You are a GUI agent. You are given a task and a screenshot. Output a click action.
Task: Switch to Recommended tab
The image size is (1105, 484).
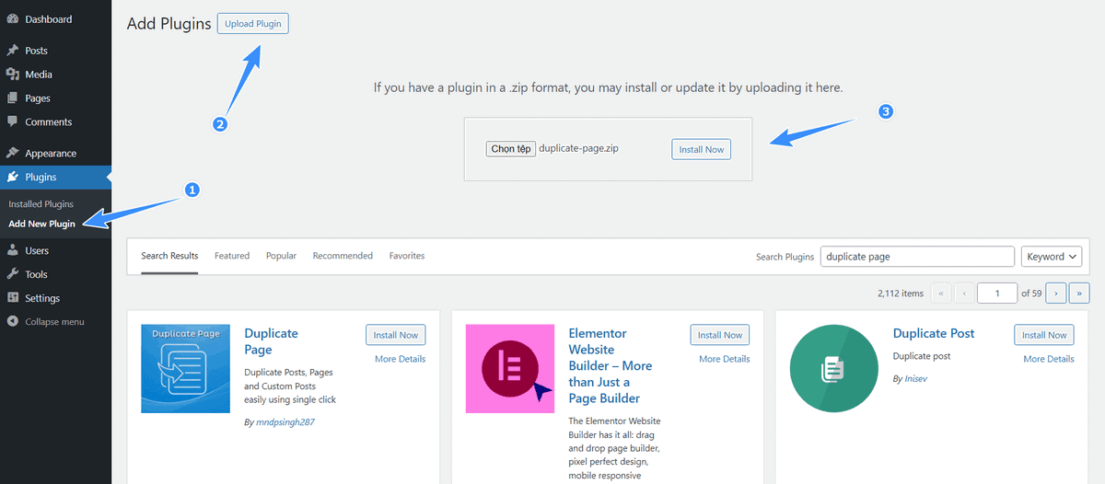pos(343,256)
